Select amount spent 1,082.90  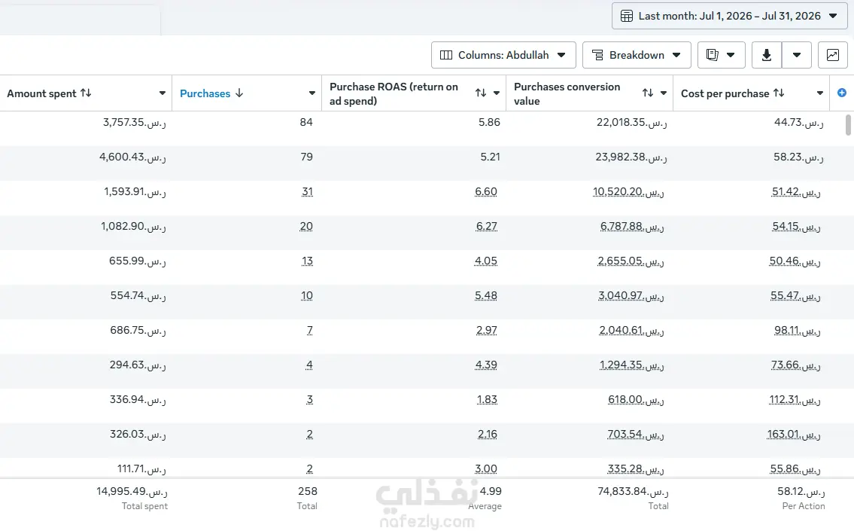coord(133,226)
